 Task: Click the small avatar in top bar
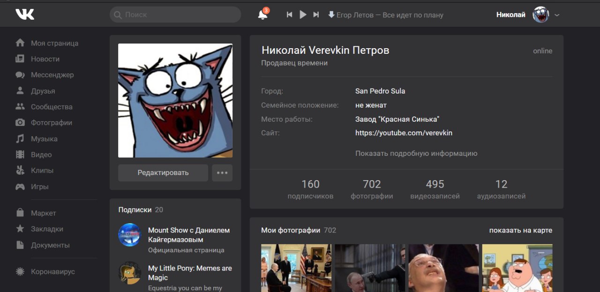(x=541, y=15)
